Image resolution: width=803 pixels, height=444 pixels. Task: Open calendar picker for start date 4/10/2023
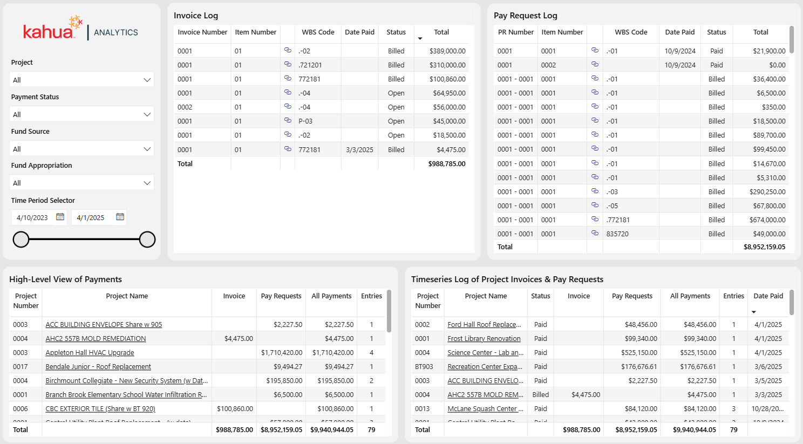point(60,217)
